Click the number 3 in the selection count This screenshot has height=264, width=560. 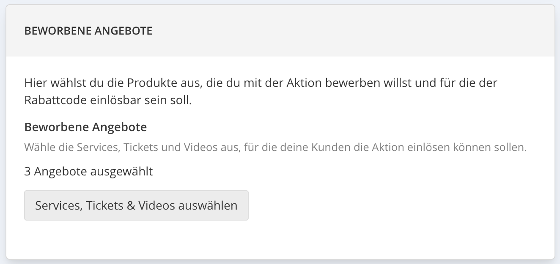27,171
